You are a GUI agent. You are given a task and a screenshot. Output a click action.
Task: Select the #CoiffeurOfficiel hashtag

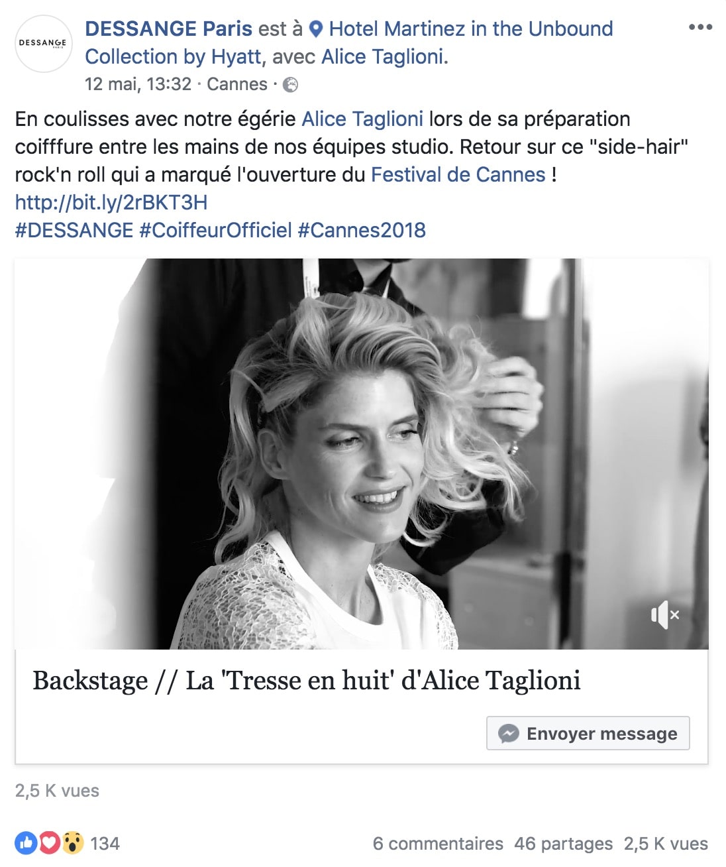click(215, 230)
